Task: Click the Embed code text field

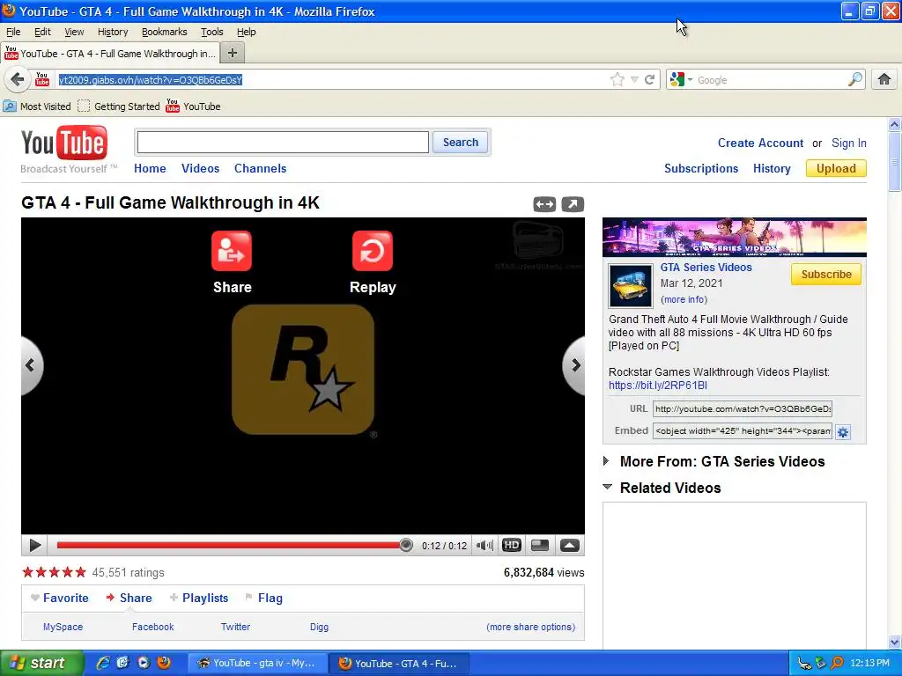Action: pyautogui.click(x=742, y=430)
